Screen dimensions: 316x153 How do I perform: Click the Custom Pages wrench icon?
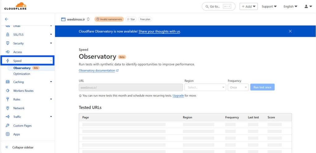(8, 126)
